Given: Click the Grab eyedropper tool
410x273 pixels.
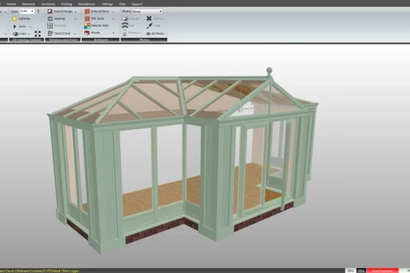Looking at the screenshot, I should coord(149,26).
